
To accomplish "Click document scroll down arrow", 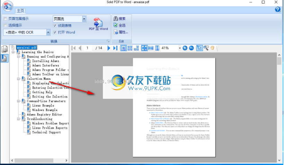I will (x=279, y=160).
